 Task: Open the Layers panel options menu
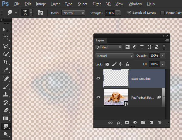(x=167, y=40)
